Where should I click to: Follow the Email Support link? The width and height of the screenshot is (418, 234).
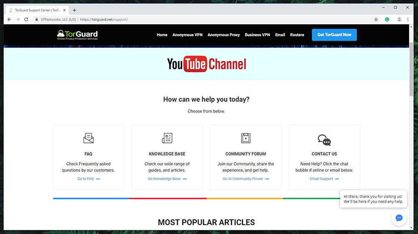tap(324, 179)
